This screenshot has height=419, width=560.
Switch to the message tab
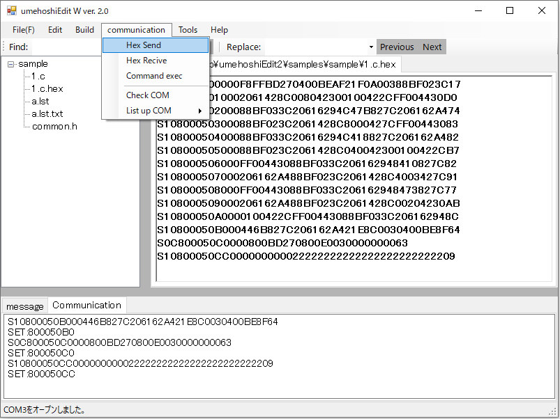point(25,306)
